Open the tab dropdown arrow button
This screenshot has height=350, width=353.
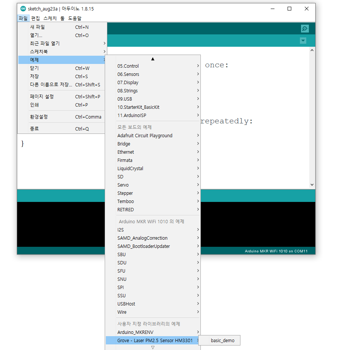point(303,41)
